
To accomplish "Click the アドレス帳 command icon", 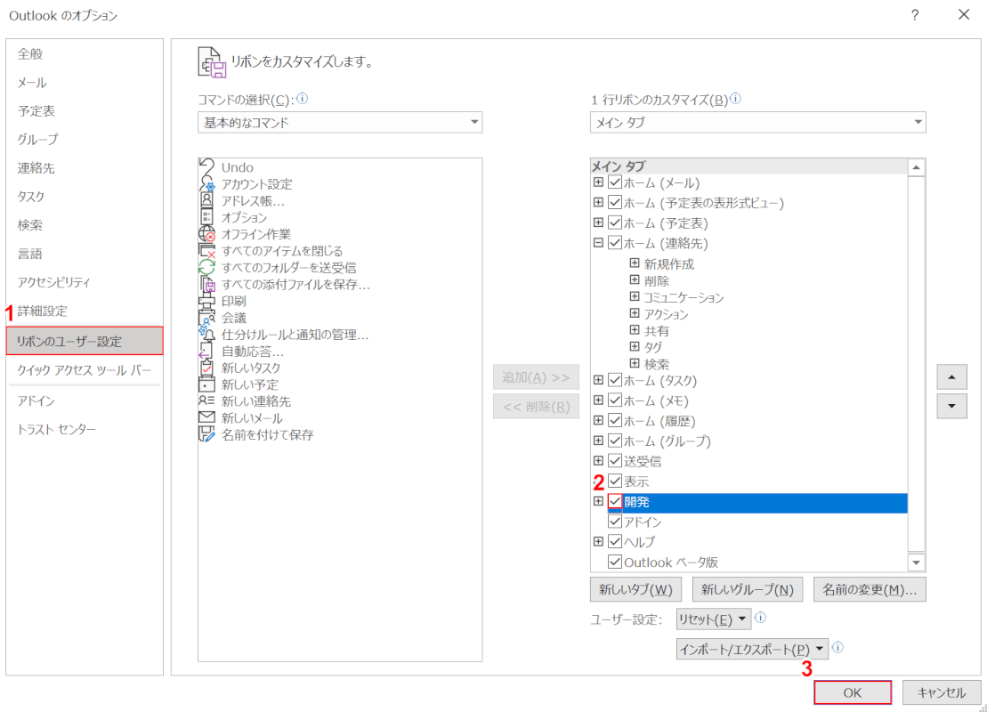I will tap(206, 200).
